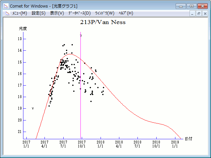Viewport: 211px width, 158px height.
Task: Click the 2018 7/1 date tick label
Action: point(137,144)
